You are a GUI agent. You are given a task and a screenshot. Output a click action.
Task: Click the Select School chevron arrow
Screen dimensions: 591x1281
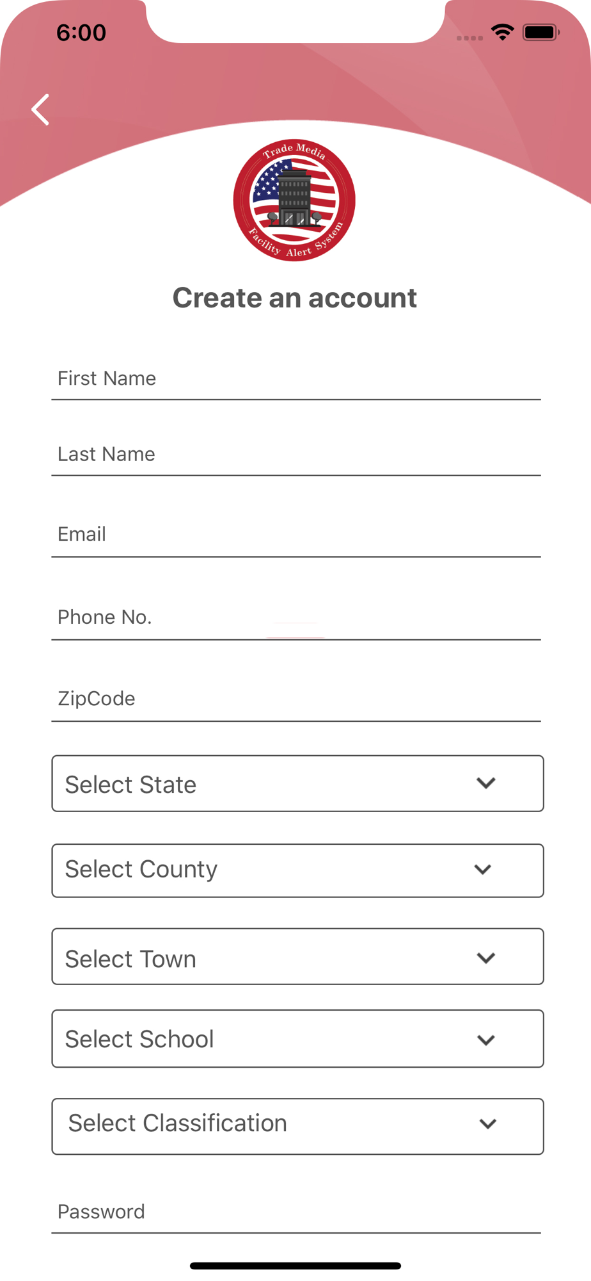486,1040
